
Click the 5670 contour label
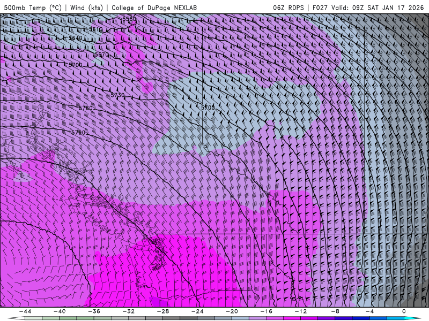pyautogui.click(x=101, y=55)
